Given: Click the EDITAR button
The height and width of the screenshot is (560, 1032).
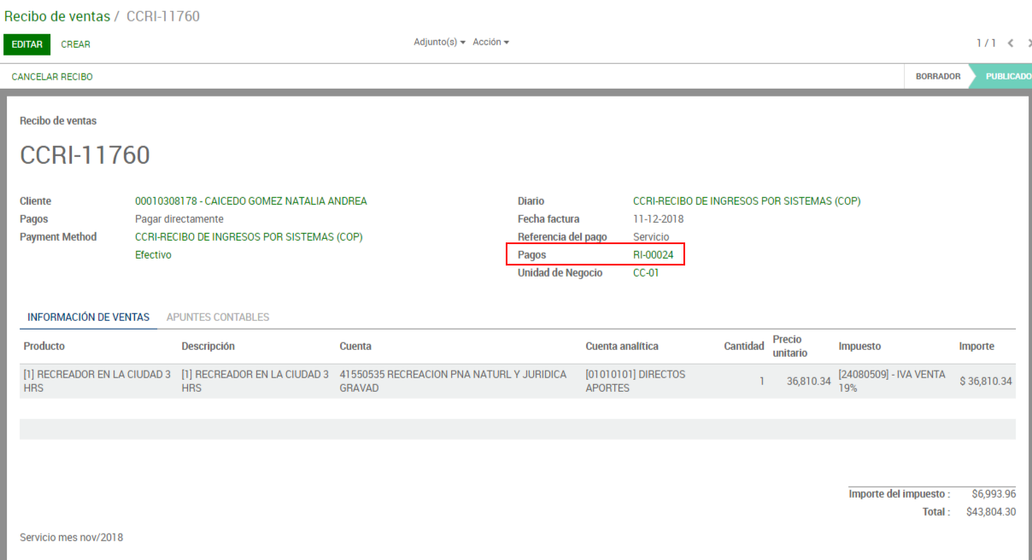Looking at the screenshot, I should point(26,44).
